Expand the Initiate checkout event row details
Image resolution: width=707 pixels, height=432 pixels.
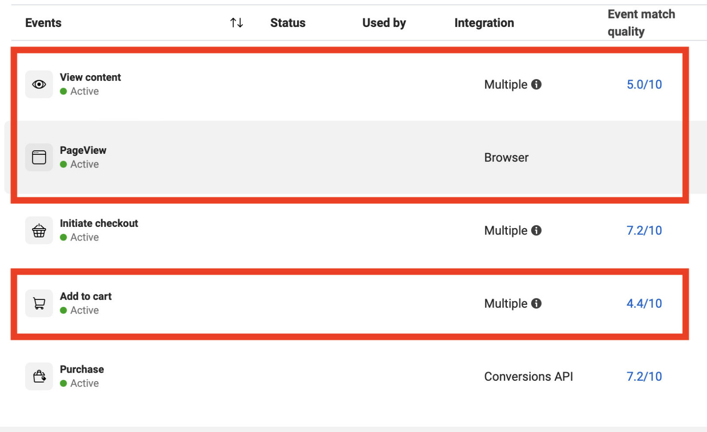tap(99, 223)
